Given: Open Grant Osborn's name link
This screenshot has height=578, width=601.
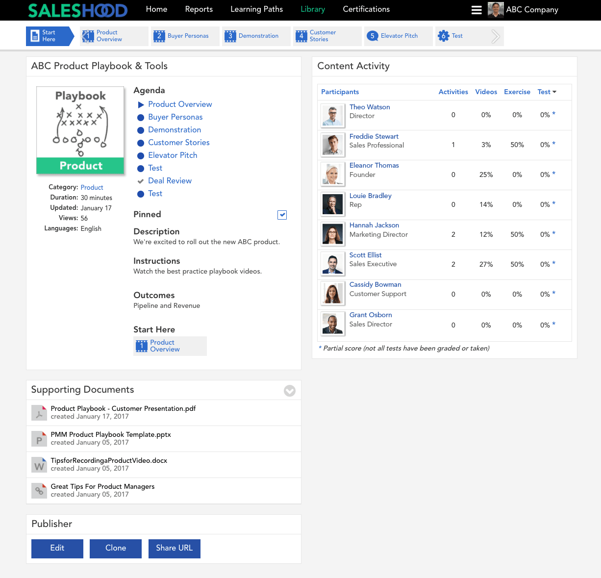Looking at the screenshot, I should [371, 315].
